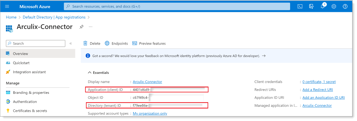Open portal Settings gear
Screen dimensions: 357x121
point(334,6)
